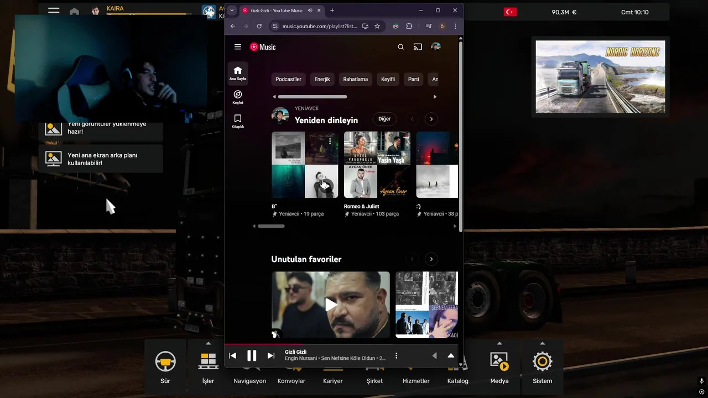Open the Chrome tab search dropdown
The height and width of the screenshot is (398, 708).
[x=232, y=11]
